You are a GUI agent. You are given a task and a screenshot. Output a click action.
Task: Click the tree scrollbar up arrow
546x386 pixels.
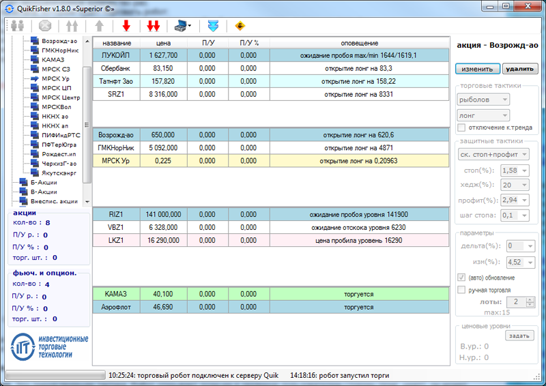87,41
